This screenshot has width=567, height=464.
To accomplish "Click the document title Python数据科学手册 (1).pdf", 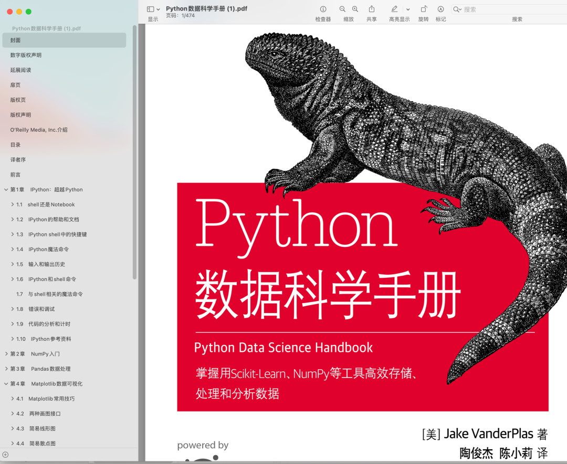I will pos(206,8).
